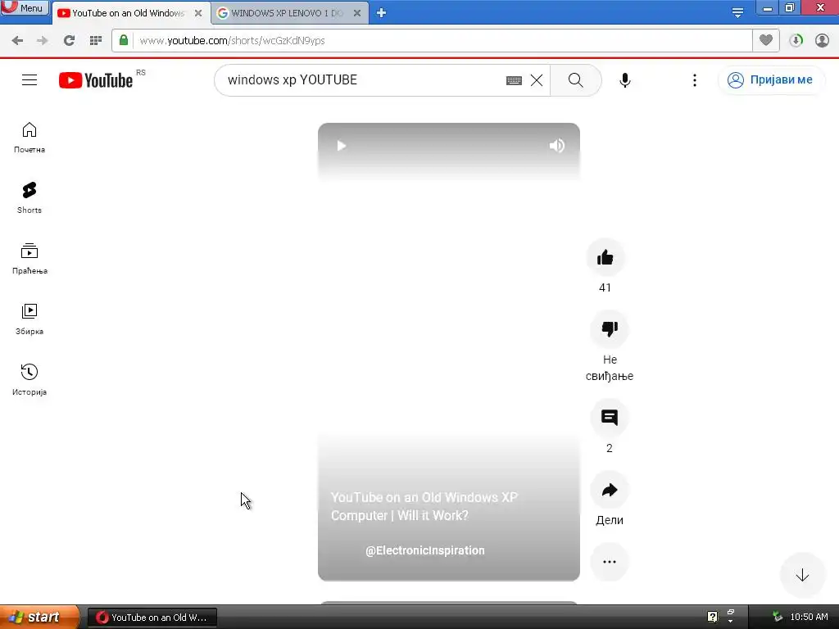Open YouTube settings three-dot menu

click(x=695, y=80)
